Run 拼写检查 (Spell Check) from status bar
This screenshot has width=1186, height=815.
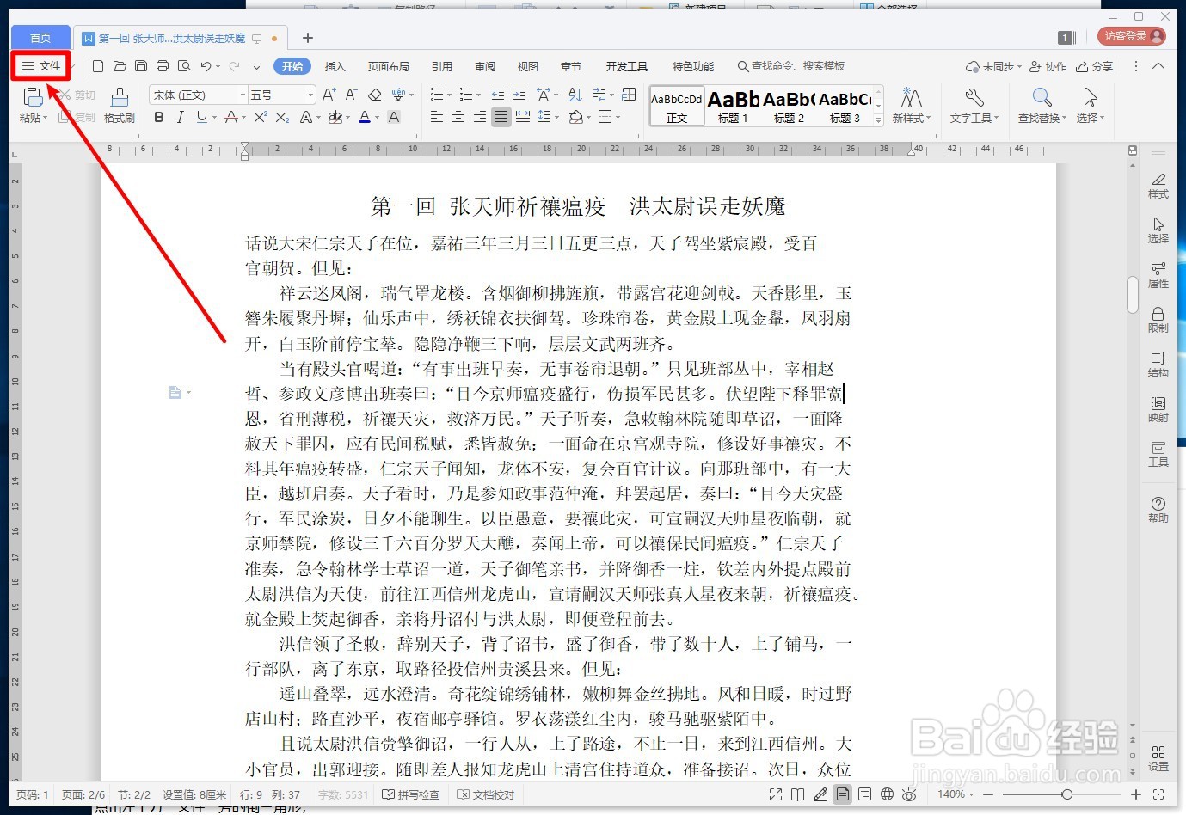tap(411, 794)
